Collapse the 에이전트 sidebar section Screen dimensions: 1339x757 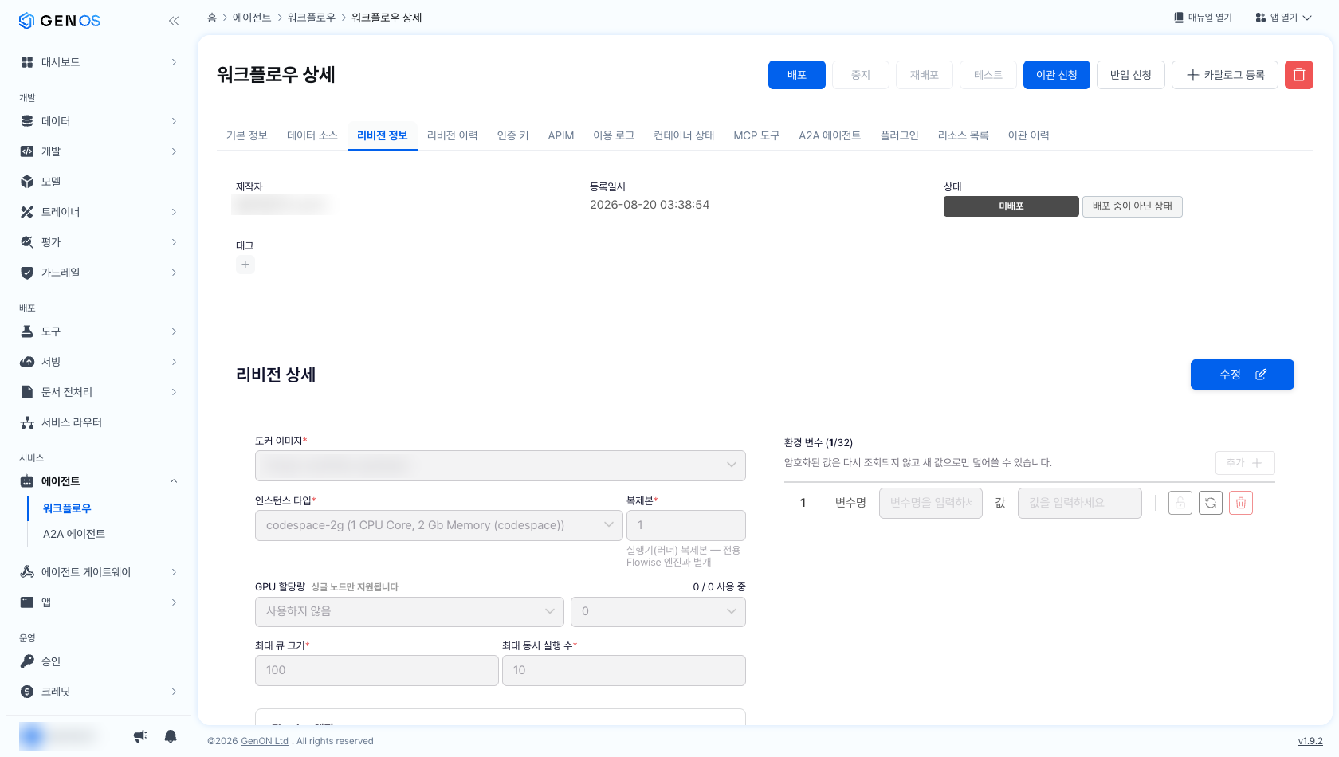(174, 481)
